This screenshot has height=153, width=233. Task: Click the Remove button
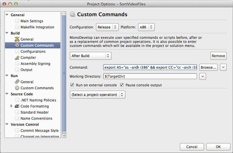tap(218, 56)
